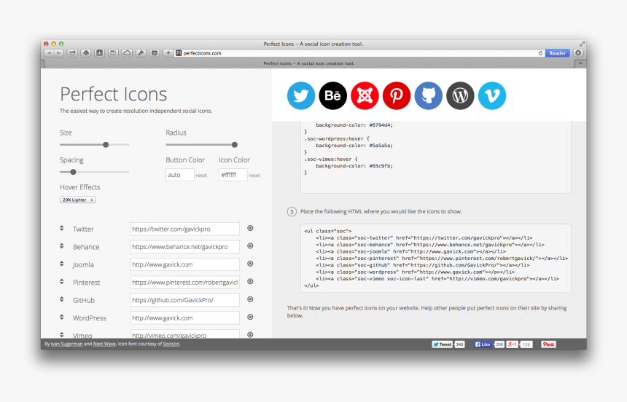627x402 pixels.
Task: Click the Reader button in address bar
Action: coord(557,53)
